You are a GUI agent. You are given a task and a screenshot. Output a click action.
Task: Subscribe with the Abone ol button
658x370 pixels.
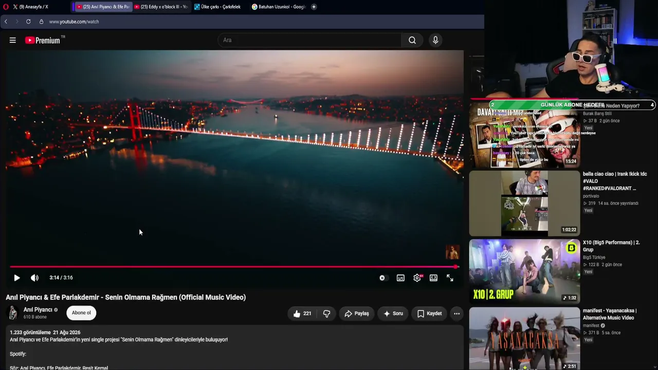[x=81, y=313]
